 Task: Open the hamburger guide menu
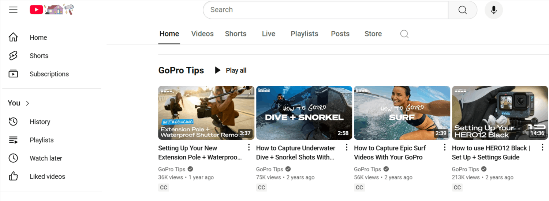(x=13, y=10)
